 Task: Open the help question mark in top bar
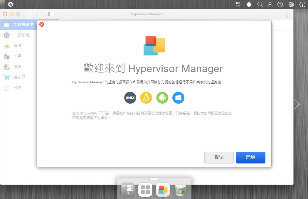(x=280, y=4)
